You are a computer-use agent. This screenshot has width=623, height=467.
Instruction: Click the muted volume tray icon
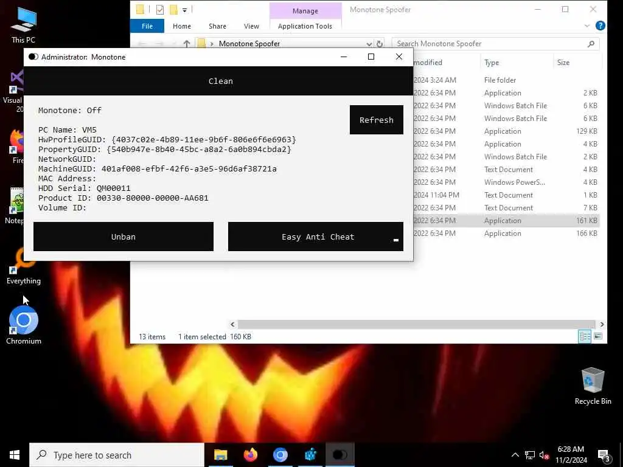click(x=544, y=455)
